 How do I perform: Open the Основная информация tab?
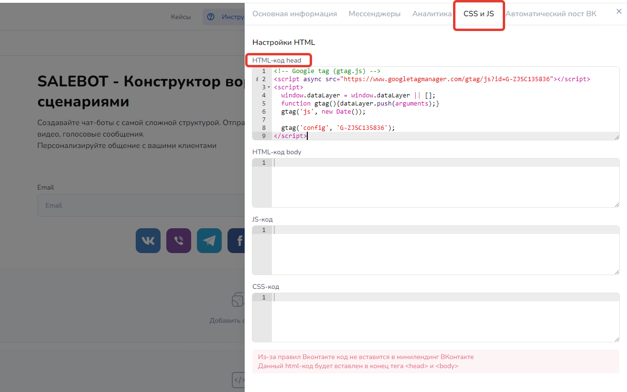click(294, 14)
